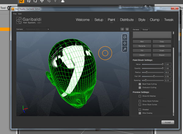This screenshot has width=183, height=134.
Task: Click the settings panel scrollbar down arrow
Action: coord(174,114)
